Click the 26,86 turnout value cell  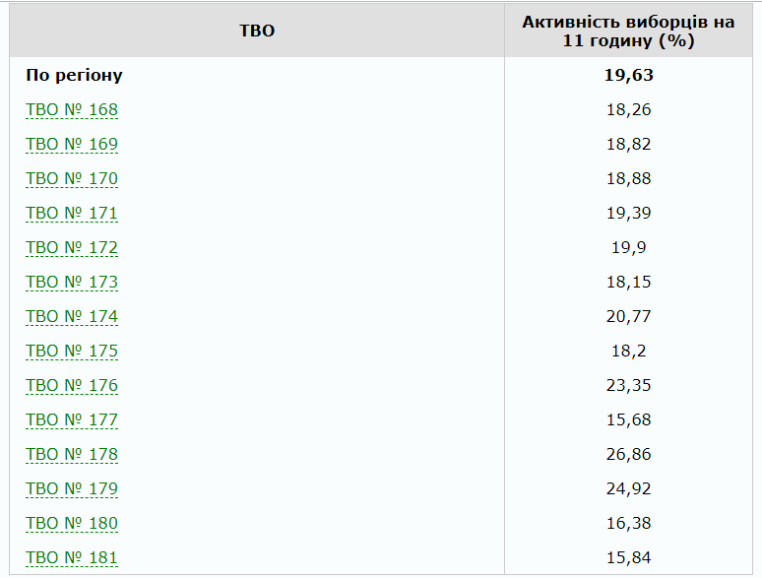pyautogui.click(x=628, y=455)
